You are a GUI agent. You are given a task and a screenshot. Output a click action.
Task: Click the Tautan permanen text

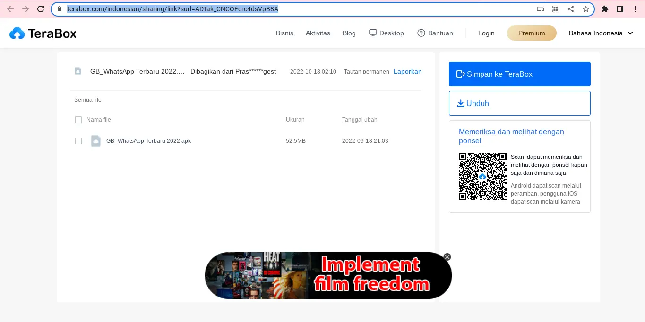point(367,72)
